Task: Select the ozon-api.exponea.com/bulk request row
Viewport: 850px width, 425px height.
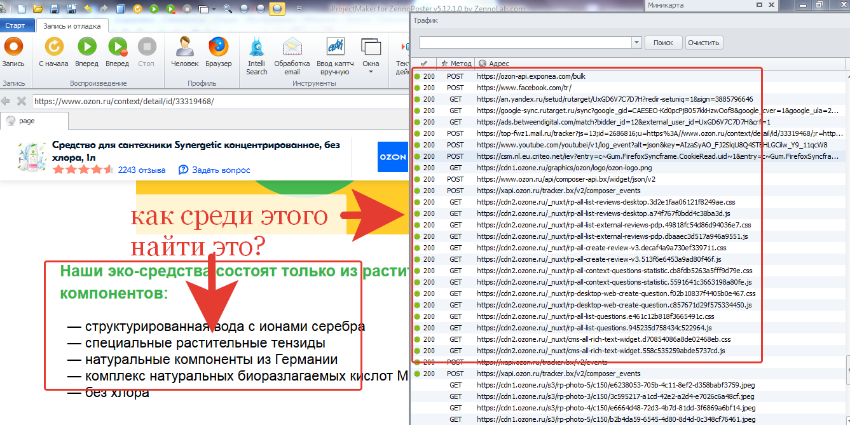Action: [629, 76]
